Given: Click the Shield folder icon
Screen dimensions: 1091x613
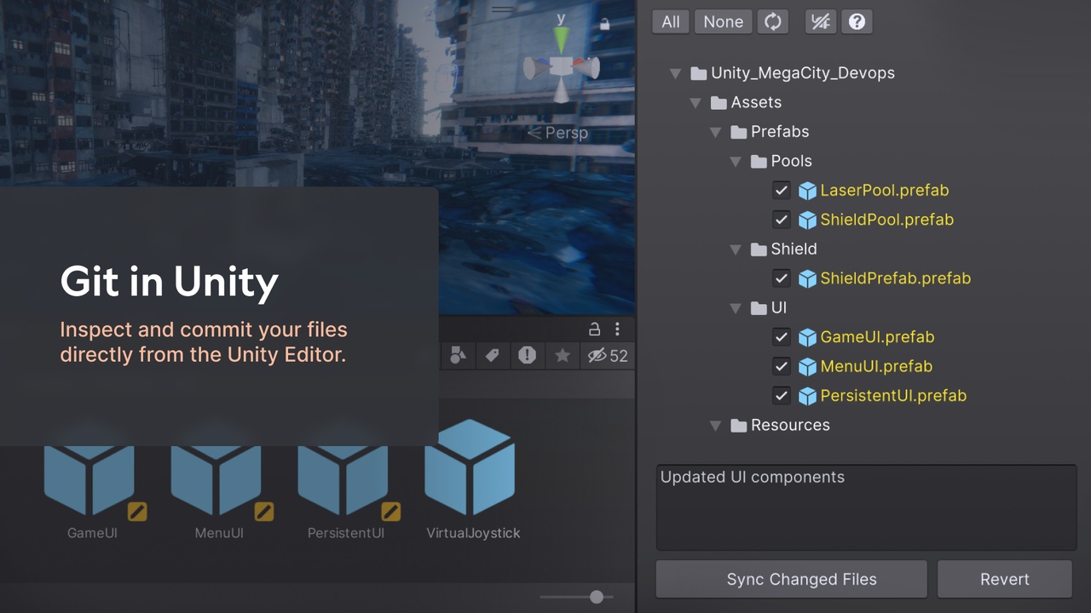Looking at the screenshot, I should coord(759,249).
